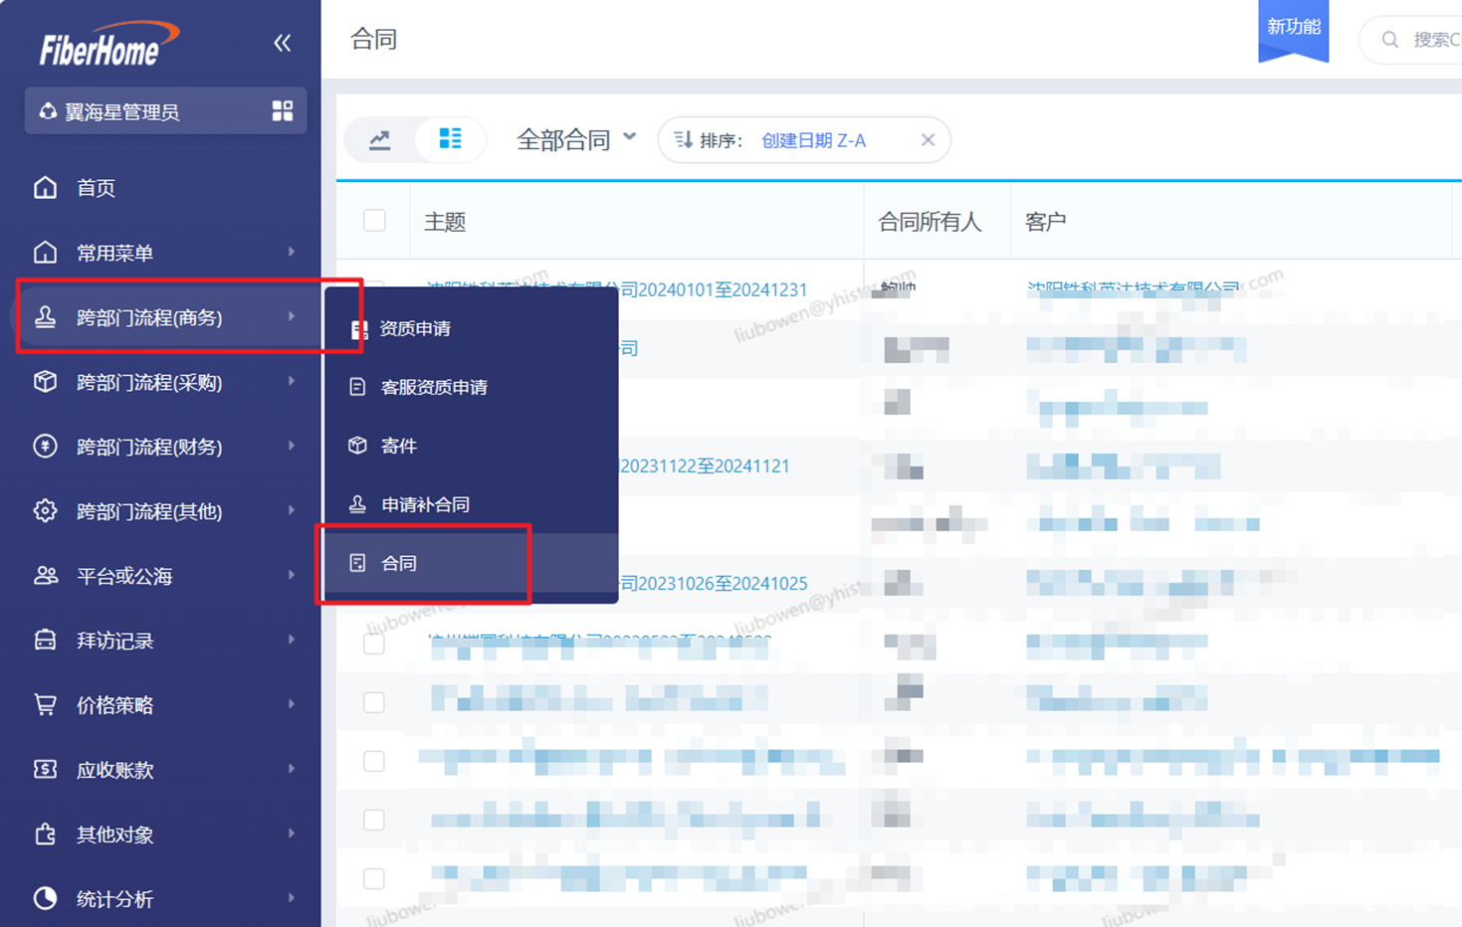
Task: Click the stamp icon of 跨部门流程(商务)
Action: click(x=45, y=316)
